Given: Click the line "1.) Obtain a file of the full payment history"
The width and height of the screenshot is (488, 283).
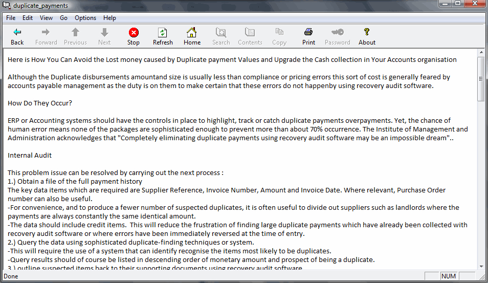Looking at the screenshot, I should click(75, 182).
